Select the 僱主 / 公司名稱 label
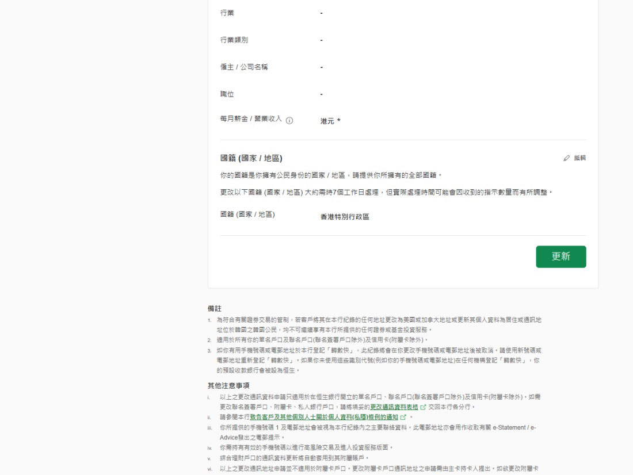Screen dimensions: 633x475 pyautogui.click(x=244, y=67)
